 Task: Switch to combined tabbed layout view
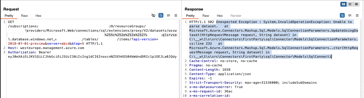(x=356, y=4)
